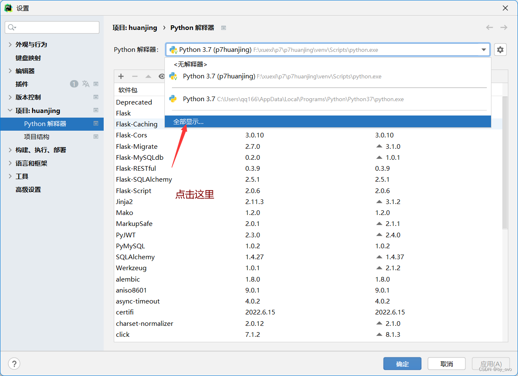Click the upgrade arrow for click 8.1.3

point(378,335)
